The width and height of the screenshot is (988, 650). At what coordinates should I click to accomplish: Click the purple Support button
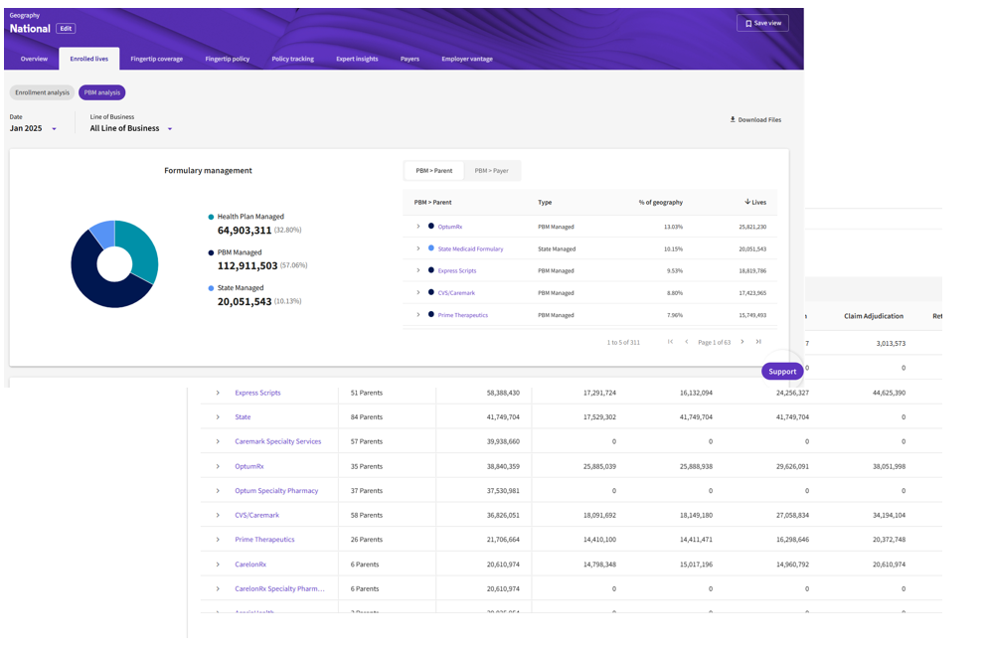coord(782,371)
